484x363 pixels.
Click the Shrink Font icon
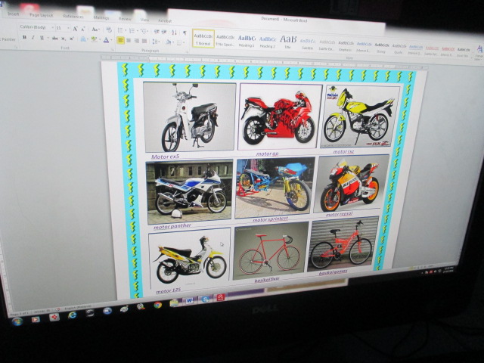(83, 29)
